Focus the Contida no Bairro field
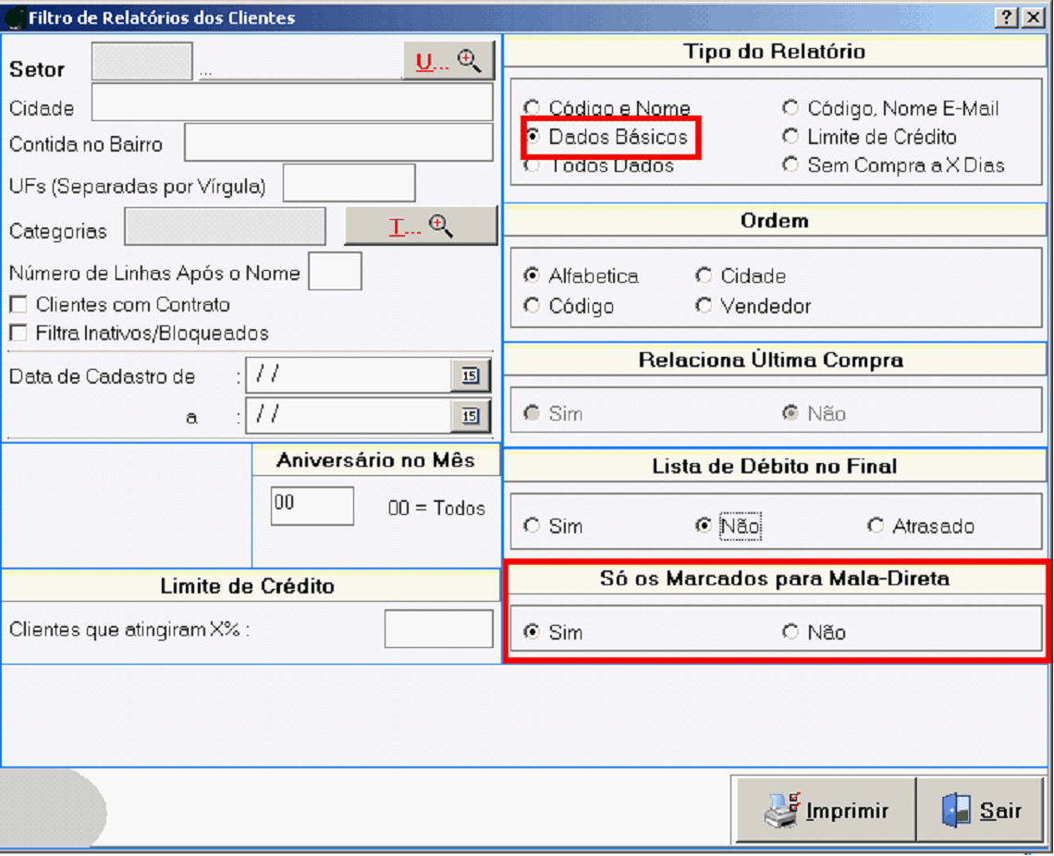1054x856 pixels. click(338, 143)
